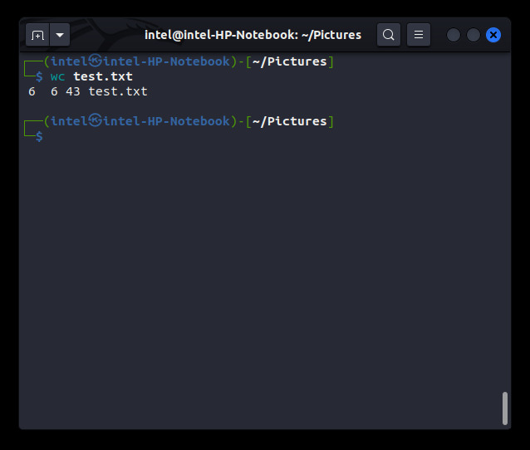
Task: Open a new terminal tab
Action: 37,35
